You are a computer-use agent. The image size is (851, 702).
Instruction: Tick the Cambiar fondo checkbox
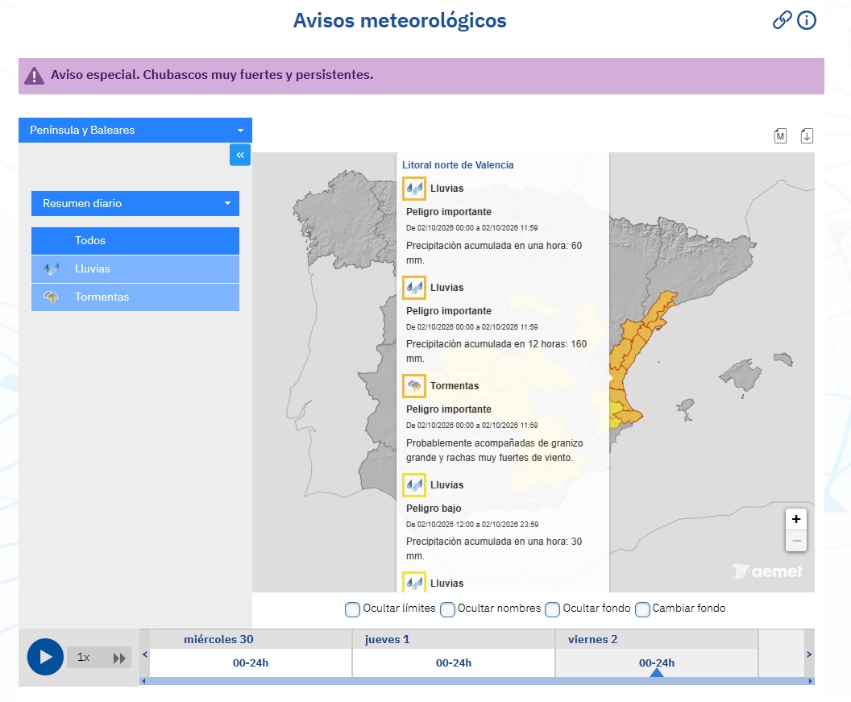click(642, 609)
